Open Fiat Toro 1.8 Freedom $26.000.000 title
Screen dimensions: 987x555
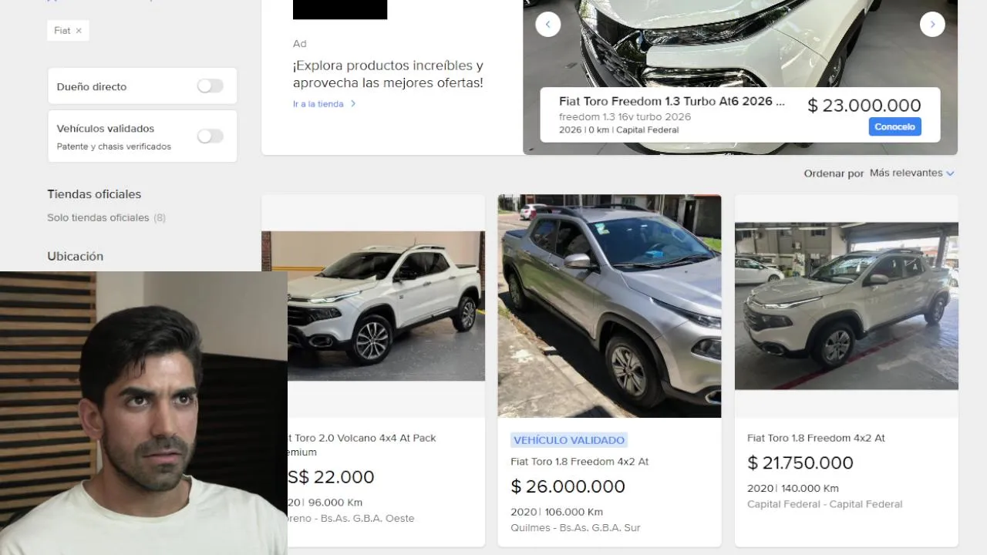[580, 462]
